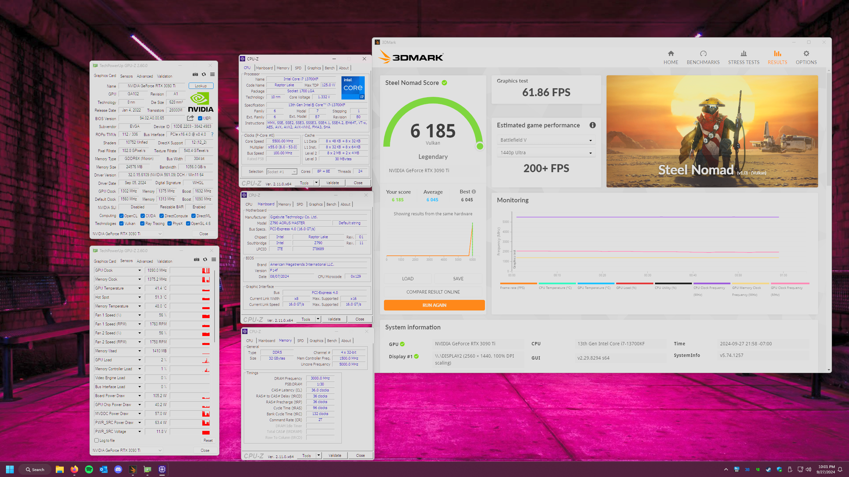Open Discord from the taskbar
The height and width of the screenshot is (477, 849).
(118, 469)
